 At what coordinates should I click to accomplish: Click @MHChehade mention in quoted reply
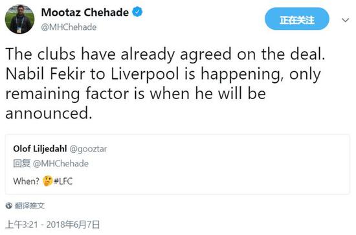pos(61,164)
